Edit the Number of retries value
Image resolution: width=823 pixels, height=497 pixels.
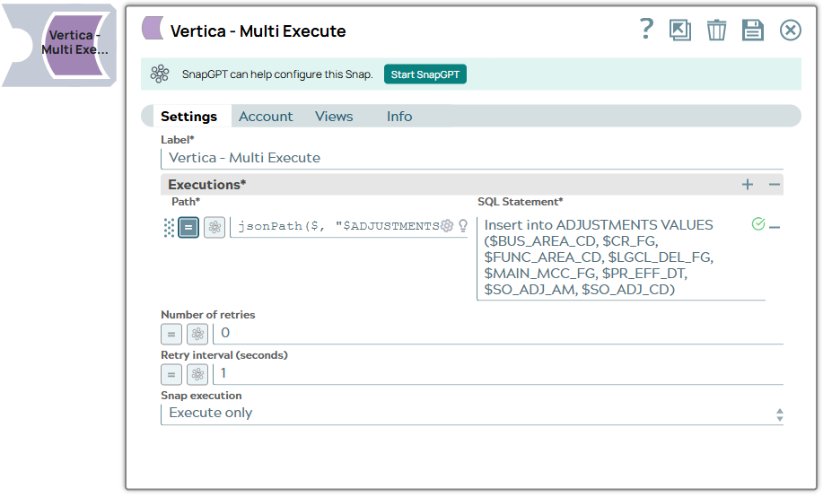point(498,333)
